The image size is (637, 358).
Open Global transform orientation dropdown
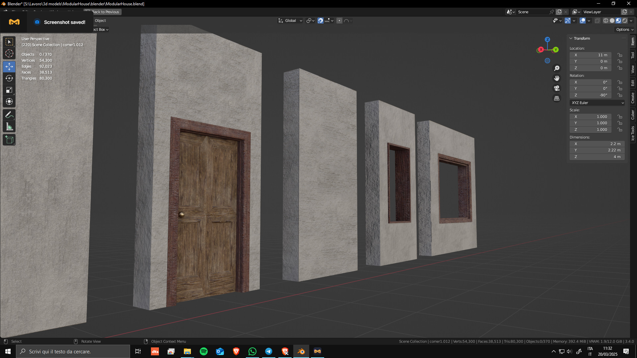point(290,21)
